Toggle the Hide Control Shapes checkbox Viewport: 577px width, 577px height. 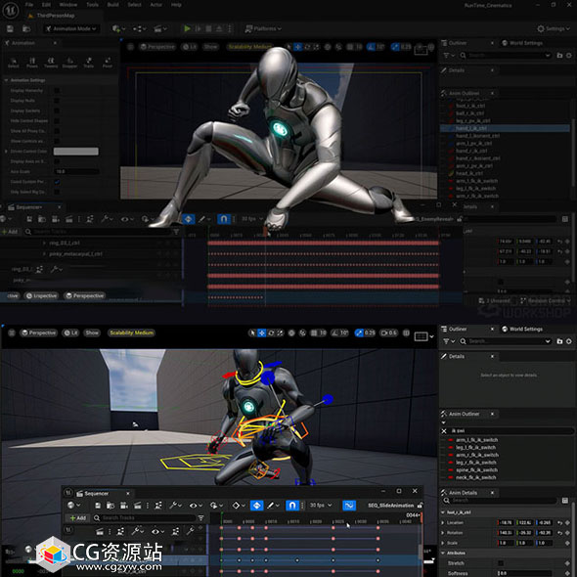coord(57,120)
